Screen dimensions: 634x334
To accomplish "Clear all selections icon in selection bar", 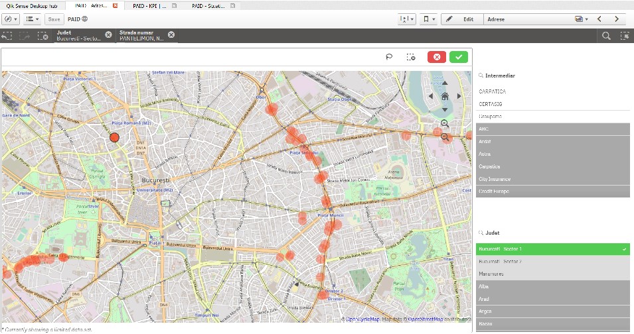I will (43, 36).
